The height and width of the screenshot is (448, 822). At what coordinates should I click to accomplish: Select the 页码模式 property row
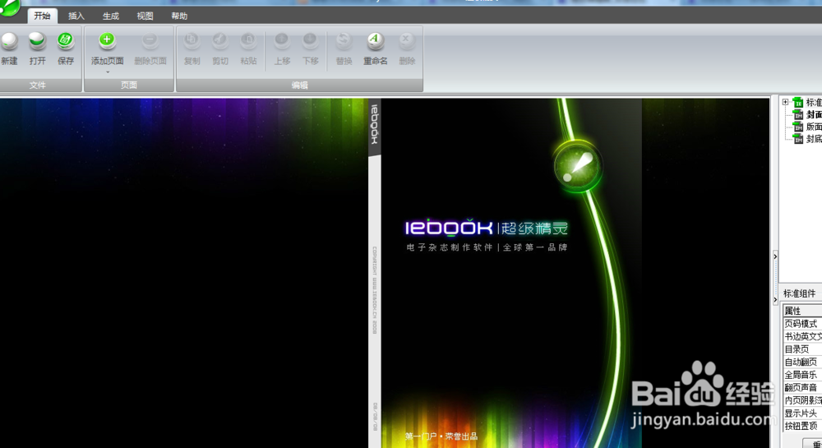[x=802, y=324]
